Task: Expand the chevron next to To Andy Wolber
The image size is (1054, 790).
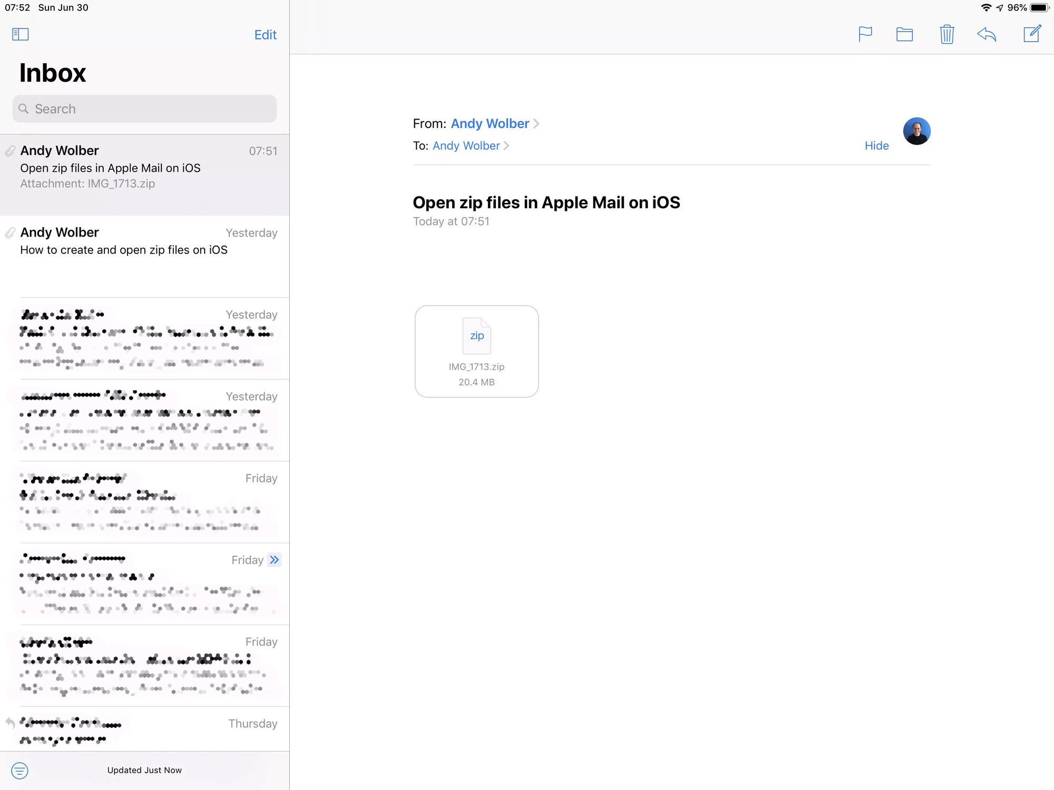Action: (x=506, y=145)
